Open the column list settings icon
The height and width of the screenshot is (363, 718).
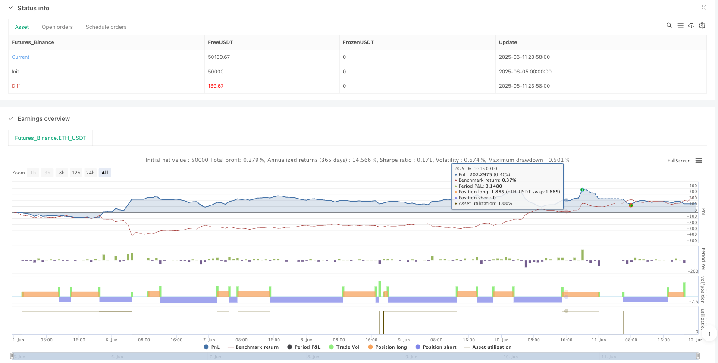(x=680, y=26)
